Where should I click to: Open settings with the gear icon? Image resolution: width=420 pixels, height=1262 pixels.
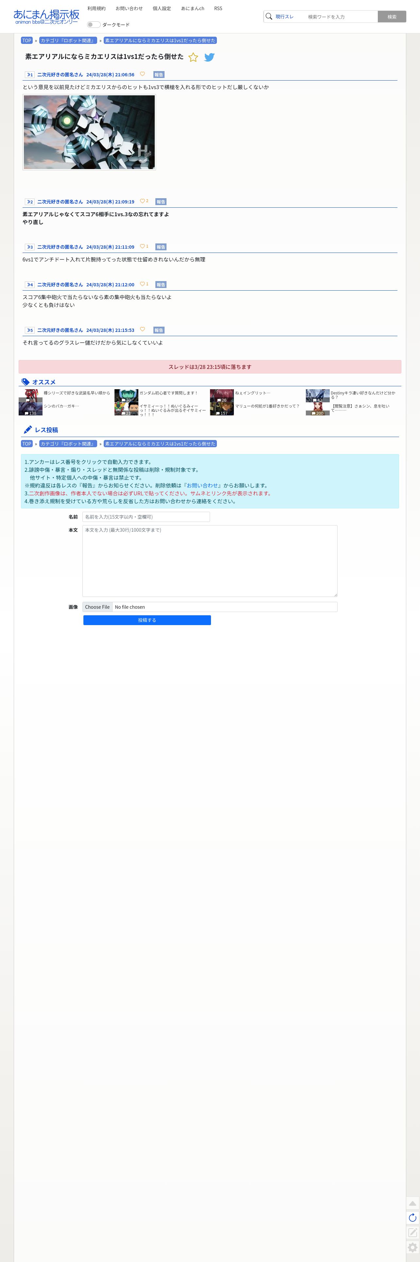413,1247
